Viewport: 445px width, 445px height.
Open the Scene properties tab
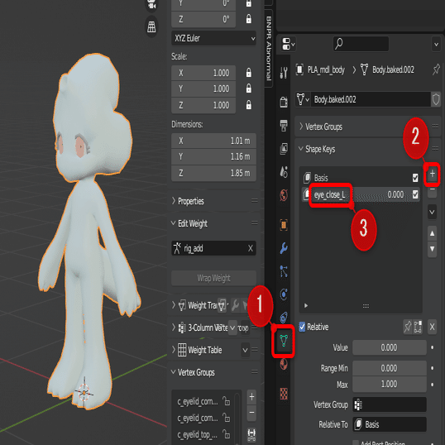coord(284,172)
